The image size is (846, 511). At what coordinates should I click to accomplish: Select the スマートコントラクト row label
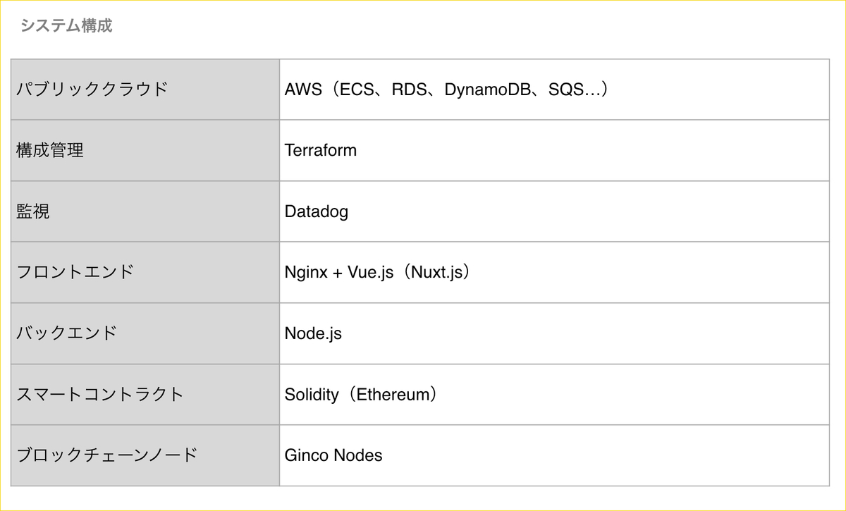coord(145,395)
